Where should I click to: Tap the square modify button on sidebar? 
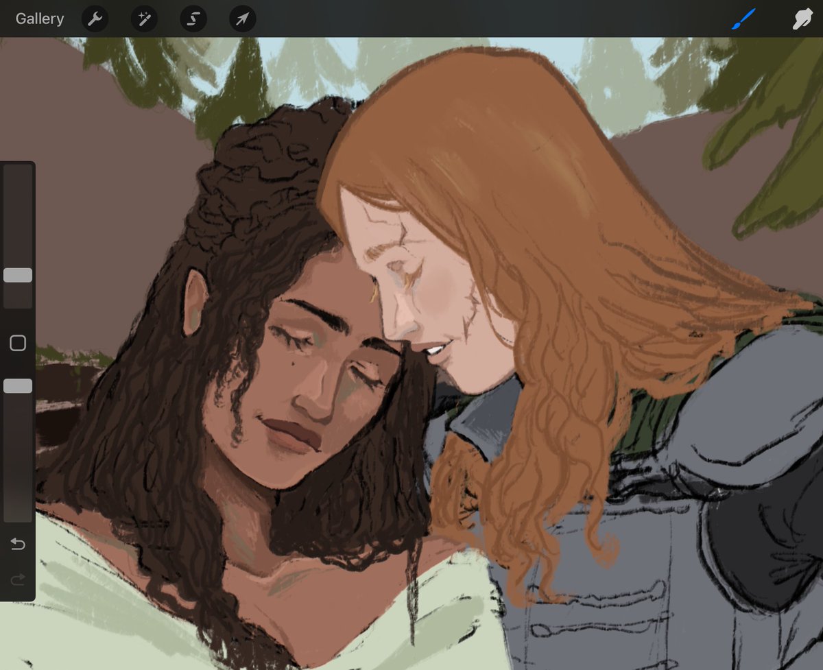18,343
